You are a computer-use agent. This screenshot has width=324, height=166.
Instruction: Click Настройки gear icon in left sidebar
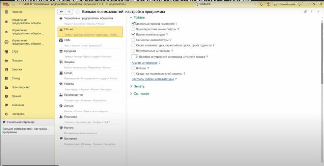[6, 114]
